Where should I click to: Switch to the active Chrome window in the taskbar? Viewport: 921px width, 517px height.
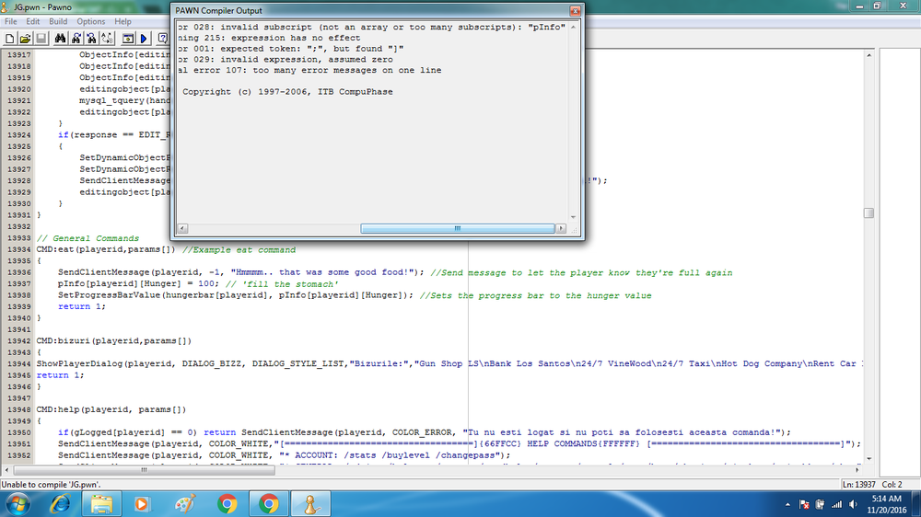(x=269, y=504)
